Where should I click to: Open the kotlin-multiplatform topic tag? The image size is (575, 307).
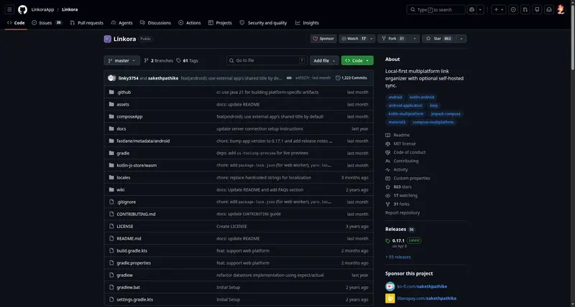point(405,114)
